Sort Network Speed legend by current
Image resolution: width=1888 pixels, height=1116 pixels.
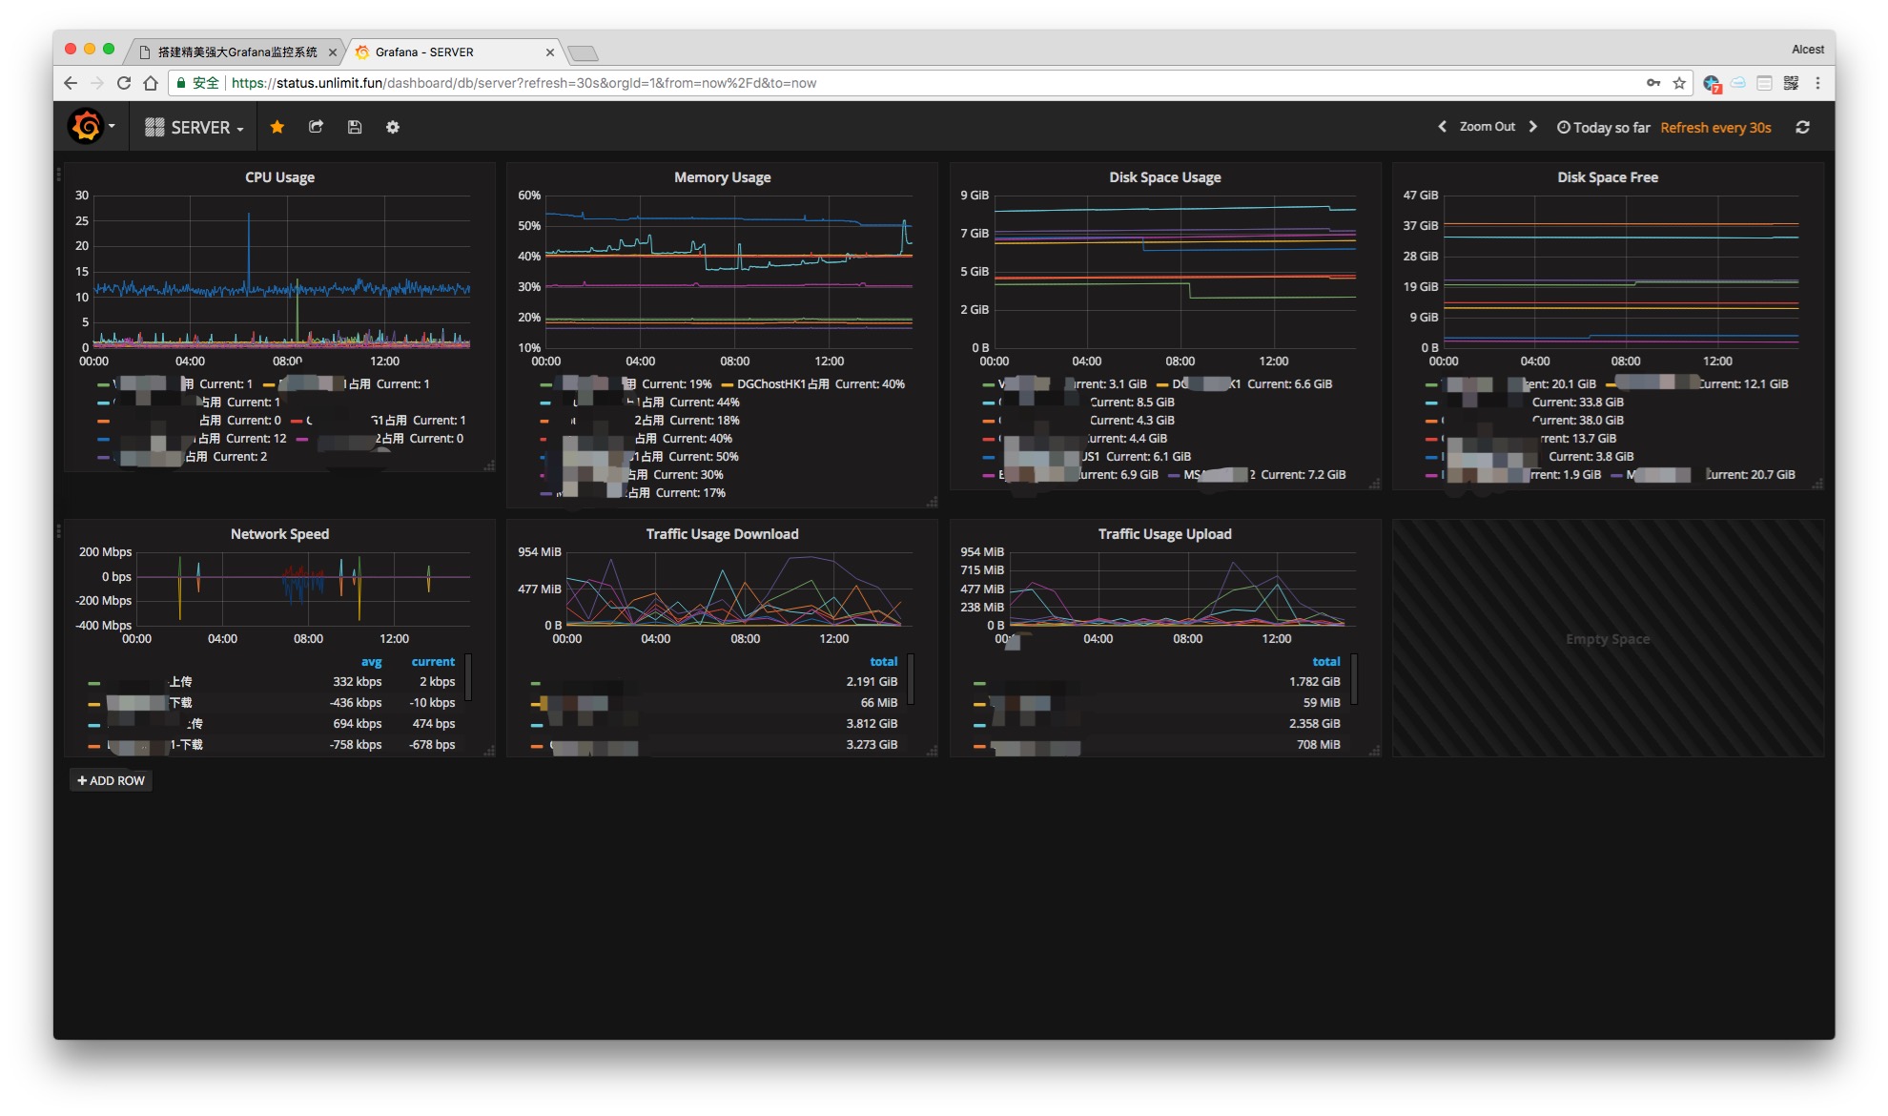[x=433, y=662]
